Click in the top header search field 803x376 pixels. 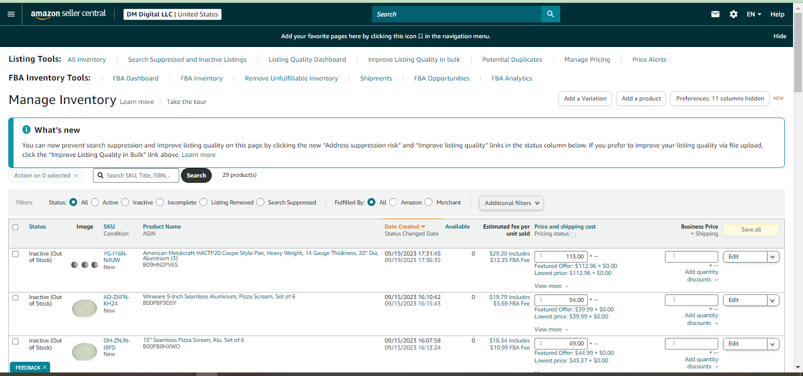tap(457, 14)
